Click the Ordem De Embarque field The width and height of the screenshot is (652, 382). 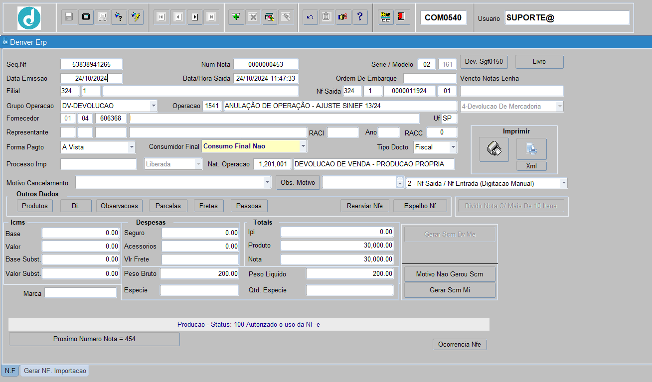point(430,79)
